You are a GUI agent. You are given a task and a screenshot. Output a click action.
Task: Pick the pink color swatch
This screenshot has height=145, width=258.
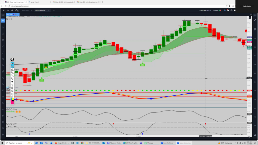pos(12,103)
